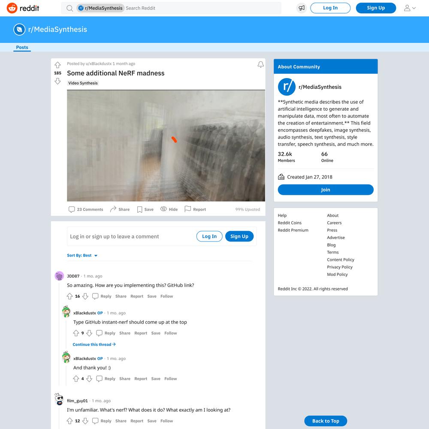Upvote the NeRF madness post

pyautogui.click(x=57, y=65)
